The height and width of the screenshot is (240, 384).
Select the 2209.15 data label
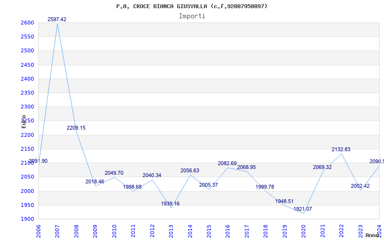pyautogui.click(x=76, y=128)
